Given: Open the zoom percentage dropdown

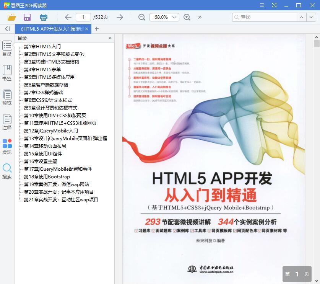Looking at the screenshot, I should (174, 17).
